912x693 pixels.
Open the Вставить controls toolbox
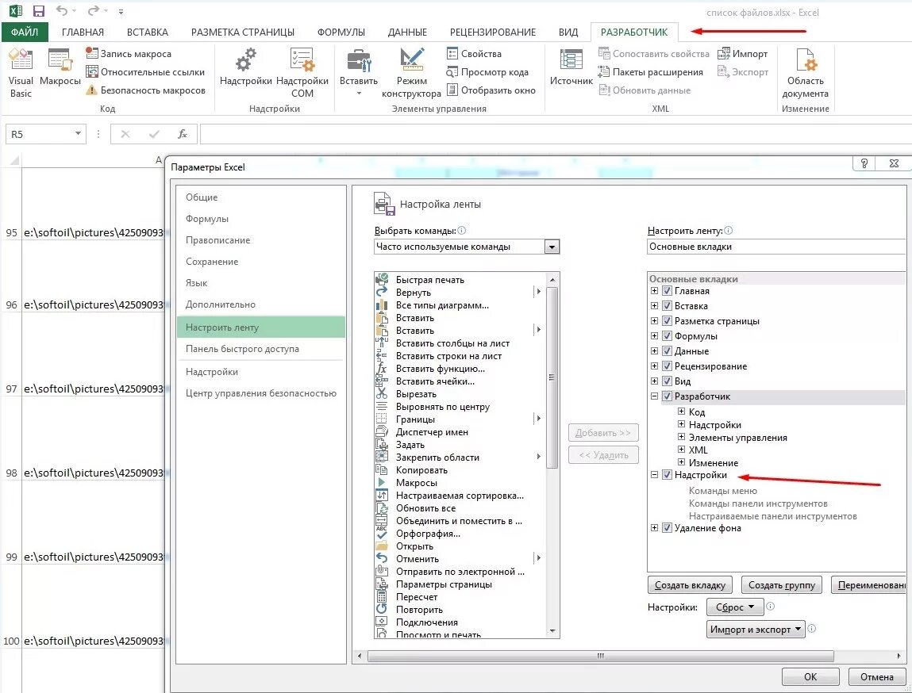point(358,73)
